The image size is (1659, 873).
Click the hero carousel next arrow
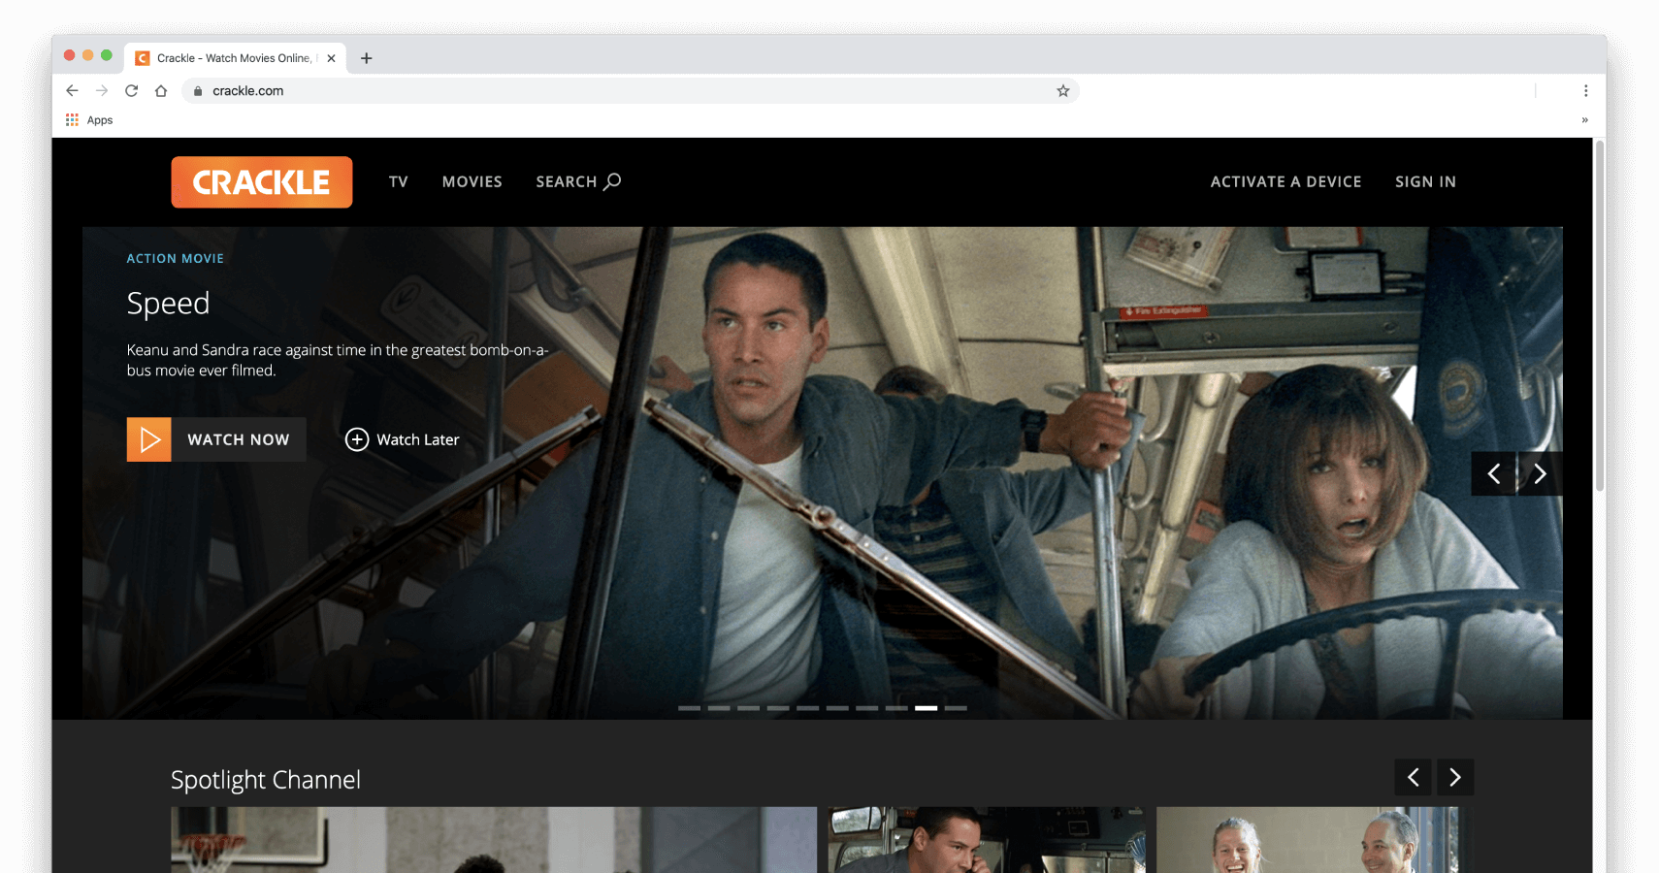coord(1541,473)
